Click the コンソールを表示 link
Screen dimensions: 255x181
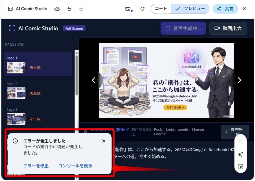pos(75,166)
